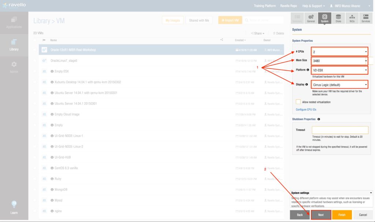Open the Help & Support menu
This screenshot has width=375, height=222.
[312, 6]
